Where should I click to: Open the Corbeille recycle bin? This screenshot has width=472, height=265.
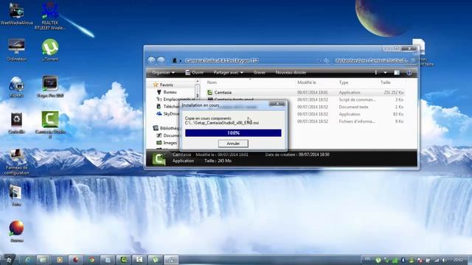16,123
